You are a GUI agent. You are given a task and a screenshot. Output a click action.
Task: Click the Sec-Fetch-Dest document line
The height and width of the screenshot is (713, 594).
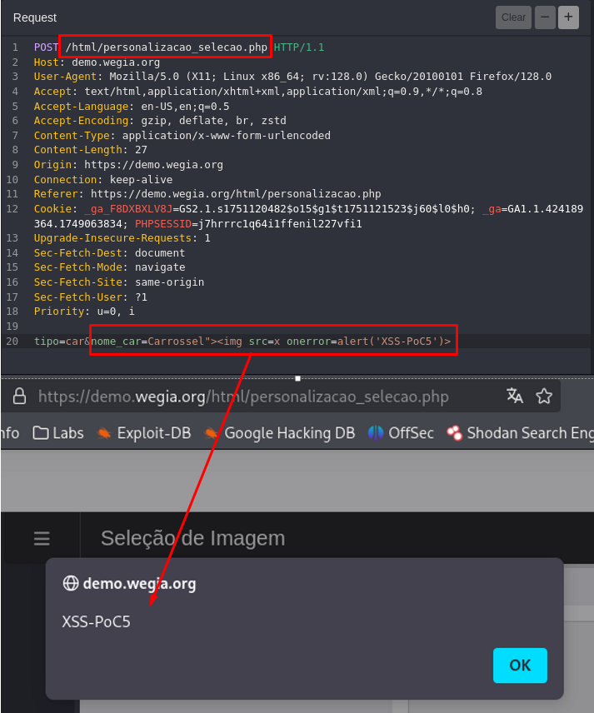(x=109, y=253)
